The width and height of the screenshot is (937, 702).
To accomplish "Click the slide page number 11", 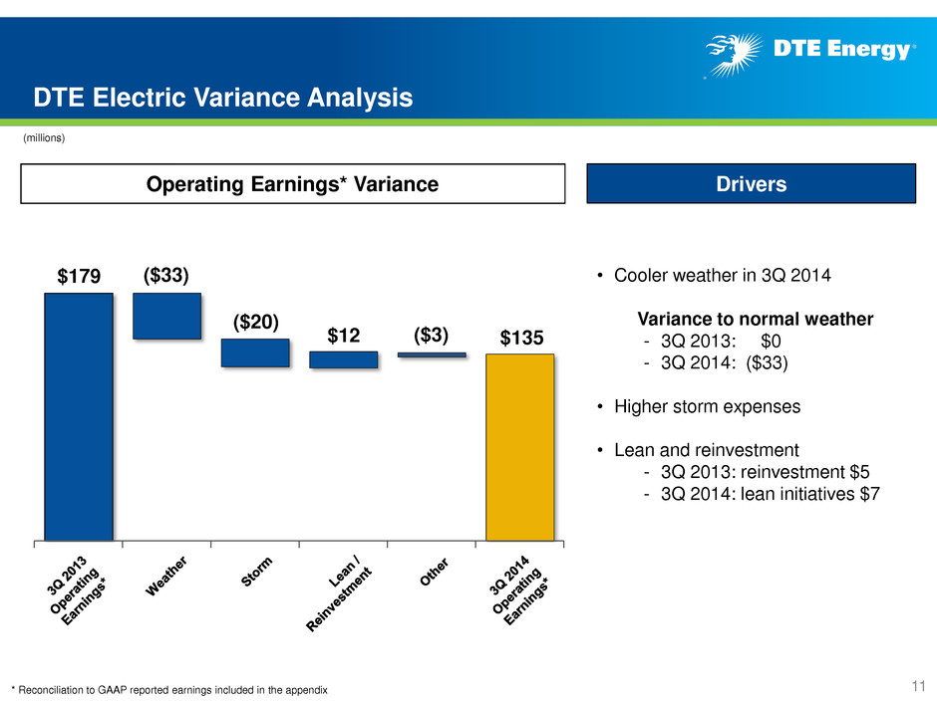I will [918, 686].
